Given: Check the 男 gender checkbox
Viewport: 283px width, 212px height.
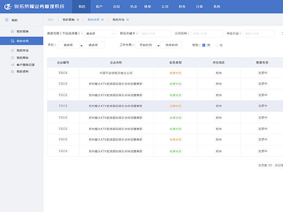Looking at the screenshot, I should [x=204, y=45].
